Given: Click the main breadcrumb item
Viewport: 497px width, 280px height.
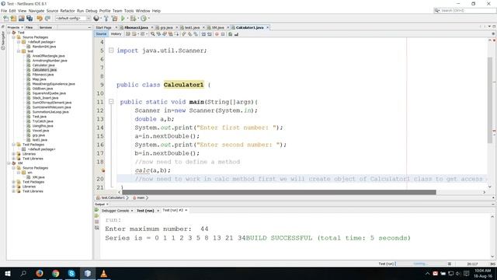Looking at the screenshot, I should (x=141, y=198).
